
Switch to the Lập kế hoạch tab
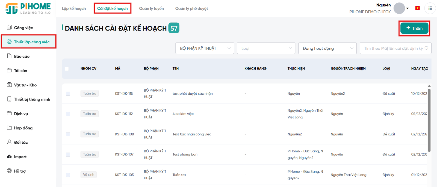(74, 8)
